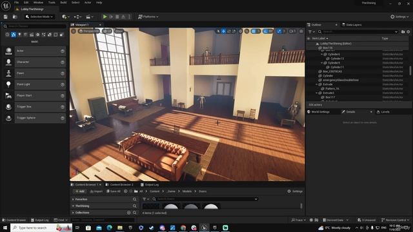Open the Blueprints dropdown in toolbar

pyautogui.click(x=77, y=17)
